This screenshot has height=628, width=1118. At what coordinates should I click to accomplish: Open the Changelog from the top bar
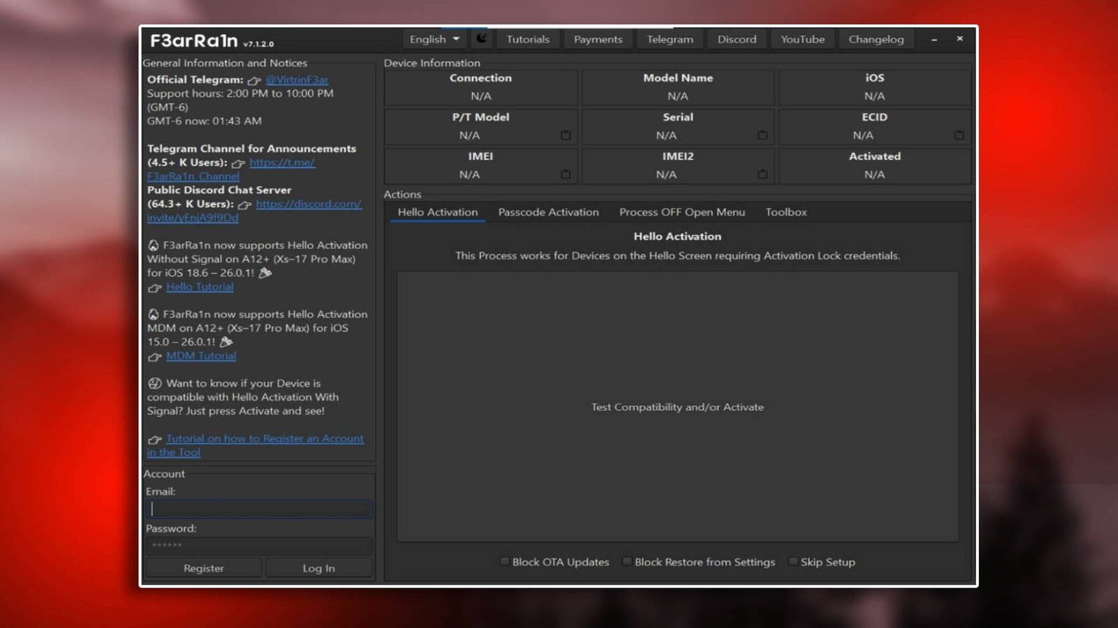(876, 39)
